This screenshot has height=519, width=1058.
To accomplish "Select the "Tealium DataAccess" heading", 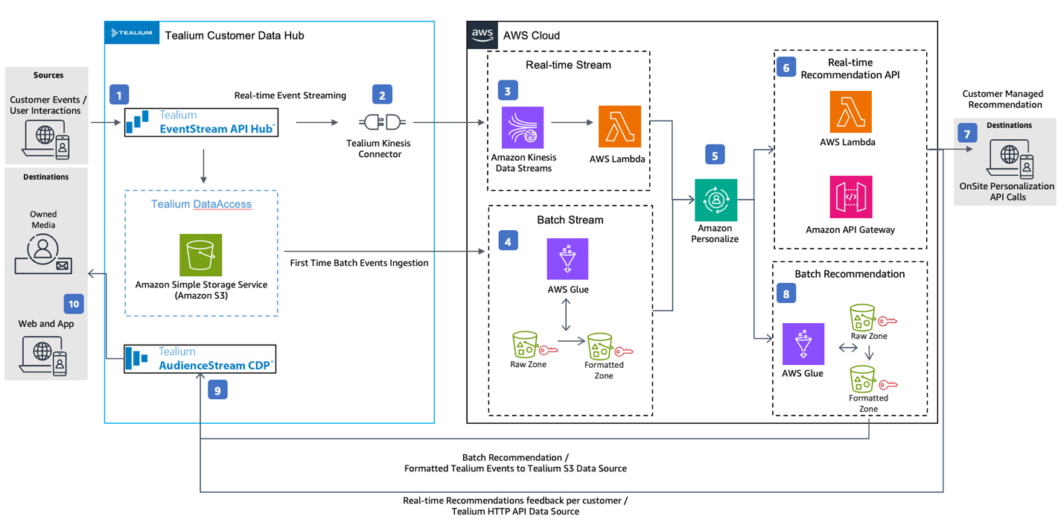I will (201, 204).
